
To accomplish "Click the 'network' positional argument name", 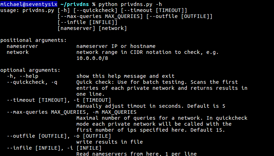I will click(x=18, y=52).
